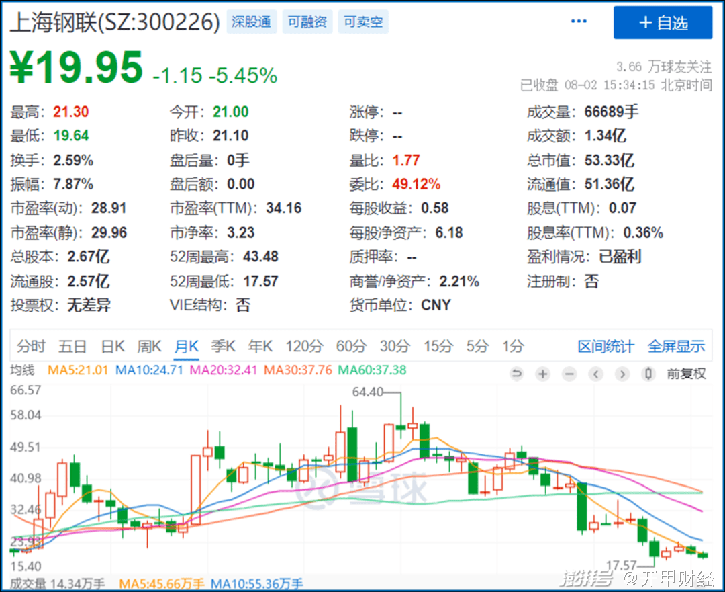Zoom in the chart with plus icon
The width and height of the screenshot is (725, 592).
pos(542,374)
